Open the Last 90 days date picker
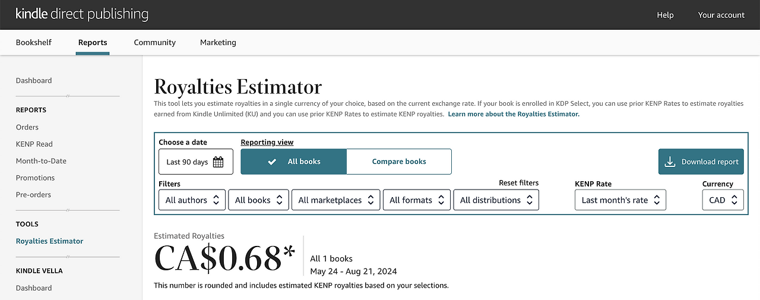The image size is (760, 300). coord(196,162)
